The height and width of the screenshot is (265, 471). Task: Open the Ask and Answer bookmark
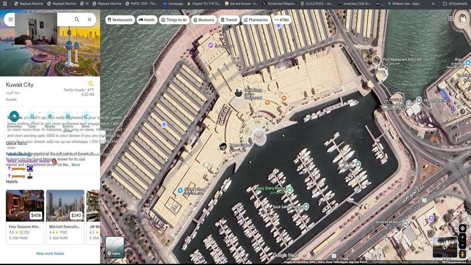pos(241,4)
